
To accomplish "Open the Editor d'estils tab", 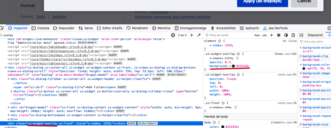I will point(110,28).
